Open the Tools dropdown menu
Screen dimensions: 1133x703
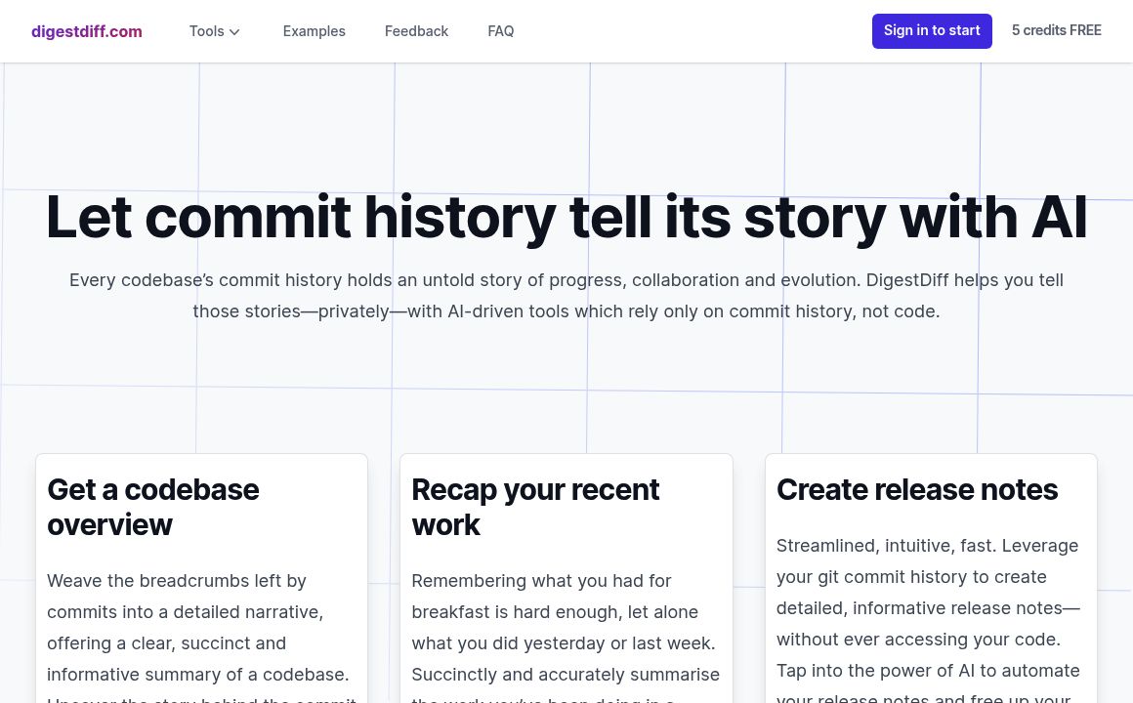tap(207, 31)
